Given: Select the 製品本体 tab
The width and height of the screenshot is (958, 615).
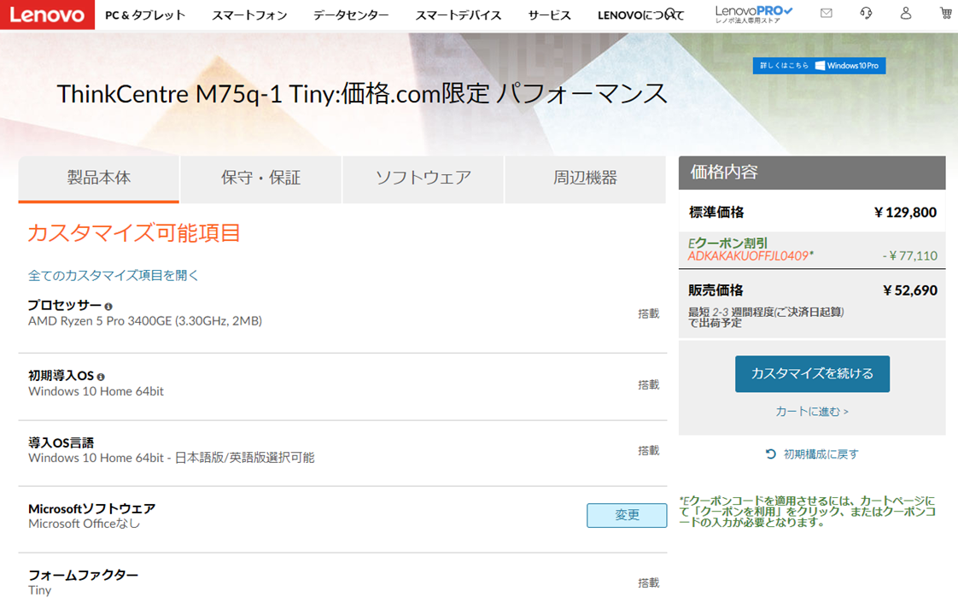Looking at the screenshot, I should (98, 179).
